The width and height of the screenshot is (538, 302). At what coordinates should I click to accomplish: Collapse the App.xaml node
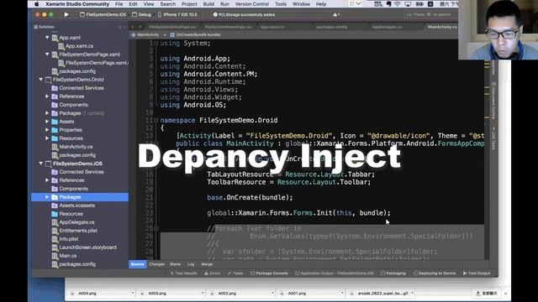pos(47,37)
